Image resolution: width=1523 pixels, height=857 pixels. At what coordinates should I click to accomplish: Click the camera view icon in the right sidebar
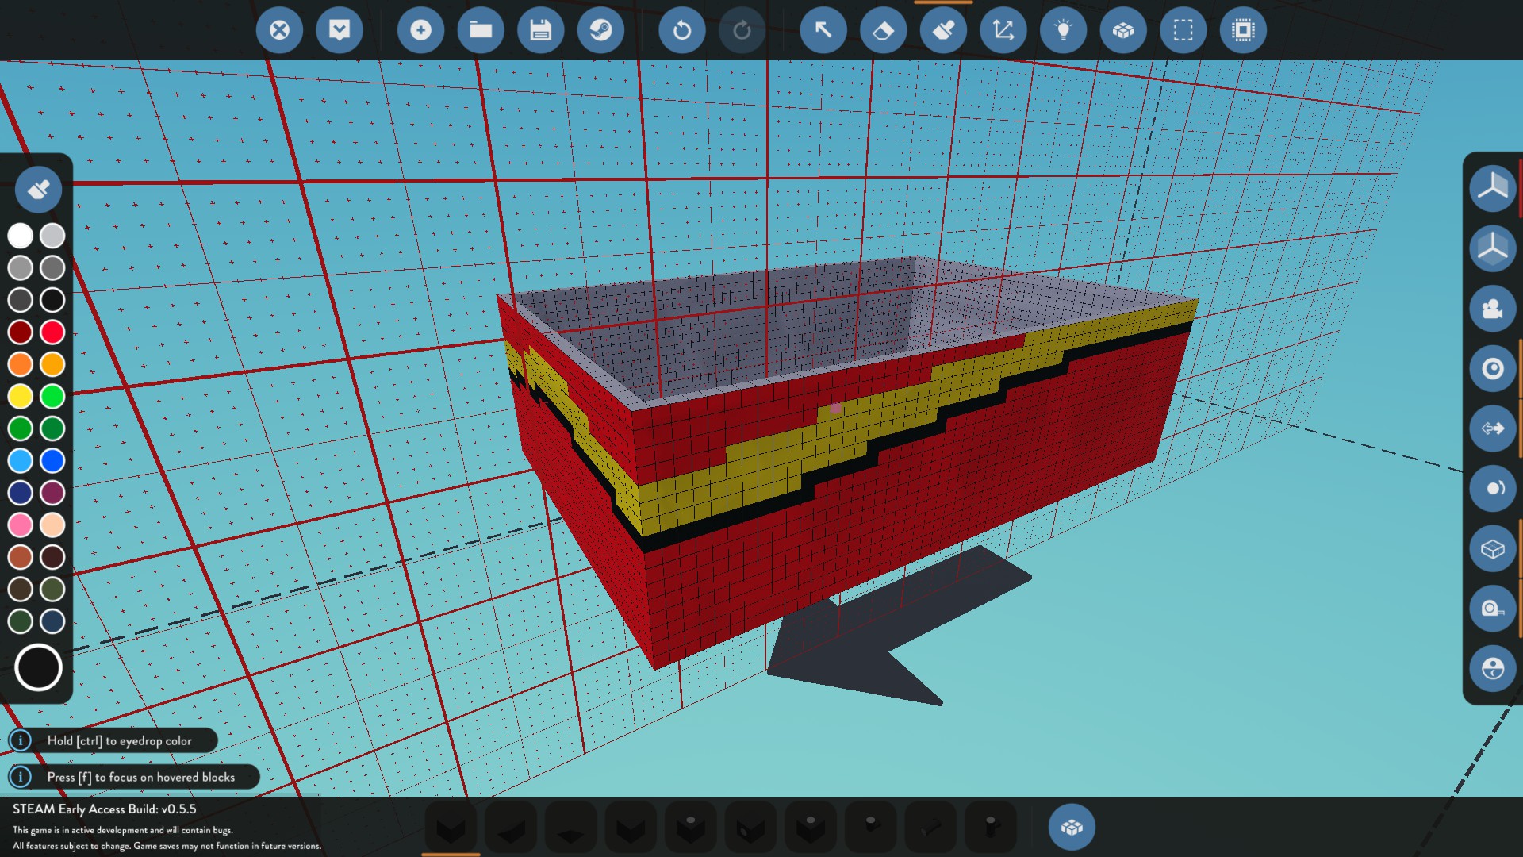pyautogui.click(x=1492, y=309)
